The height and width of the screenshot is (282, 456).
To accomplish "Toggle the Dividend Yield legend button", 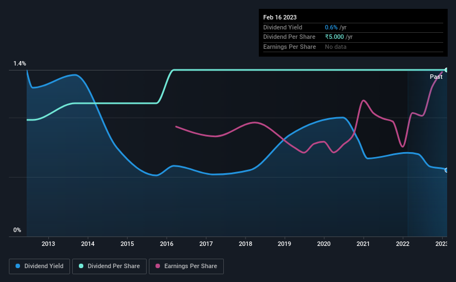I will (39, 266).
